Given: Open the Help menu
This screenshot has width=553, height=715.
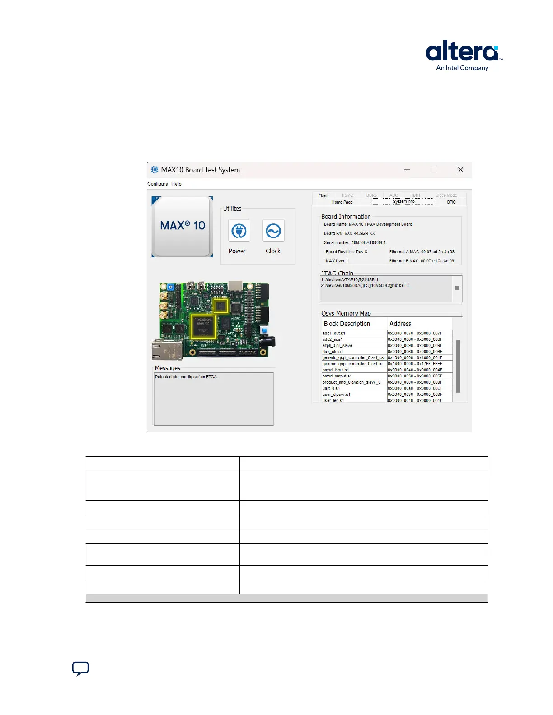Looking at the screenshot, I should (x=176, y=184).
